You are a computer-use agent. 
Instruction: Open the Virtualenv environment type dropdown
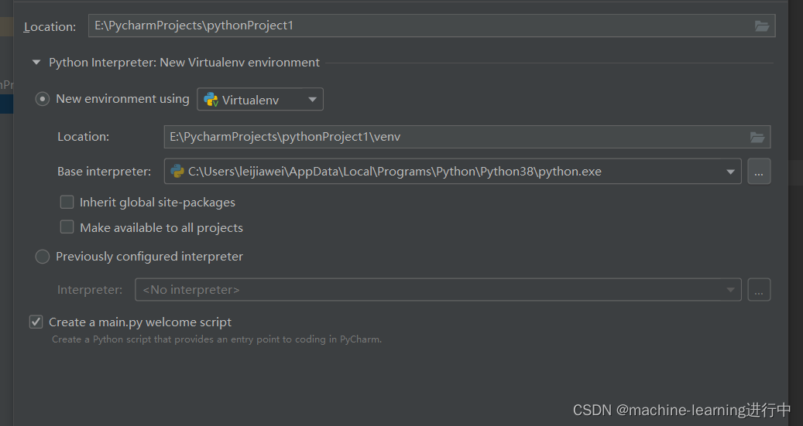click(260, 99)
